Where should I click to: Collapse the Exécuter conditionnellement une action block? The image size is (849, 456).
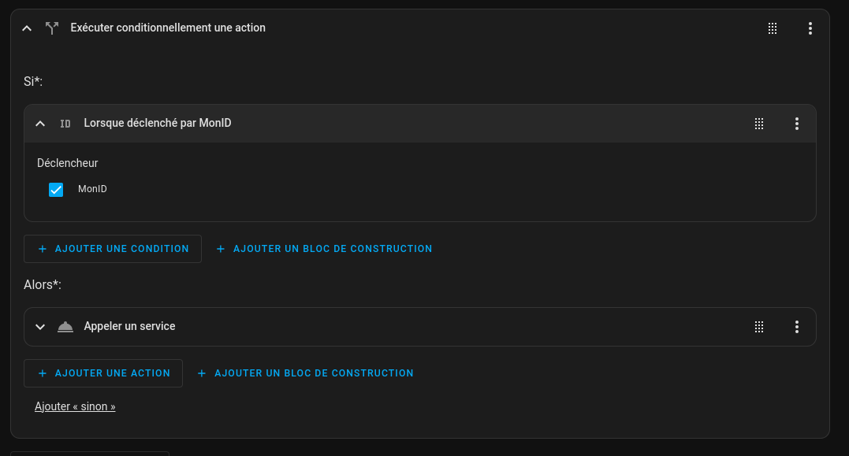click(x=27, y=28)
